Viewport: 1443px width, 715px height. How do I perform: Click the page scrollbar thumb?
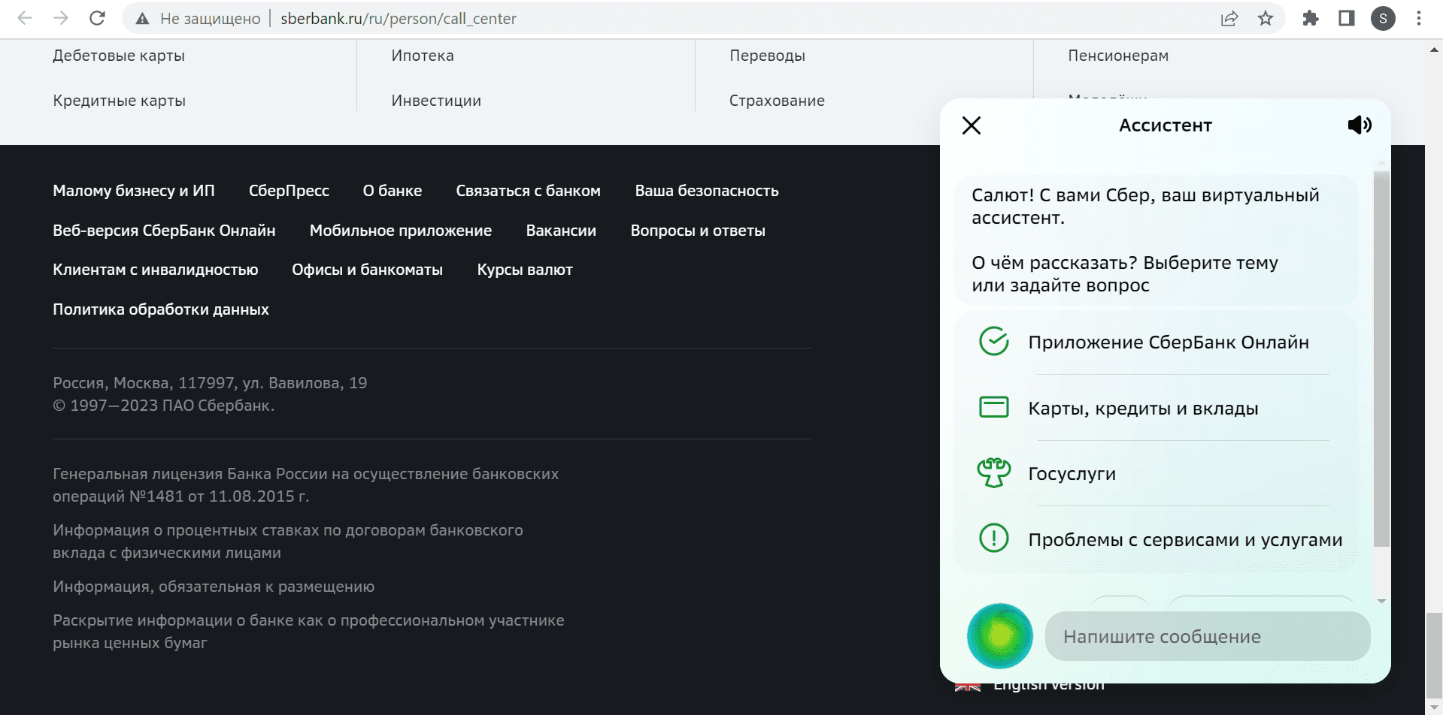click(x=1434, y=656)
